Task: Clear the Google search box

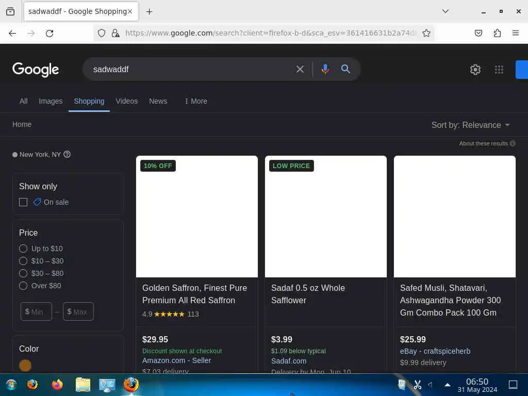Action: (300, 70)
